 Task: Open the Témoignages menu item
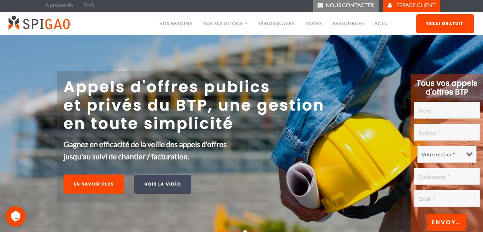point(276,23)
